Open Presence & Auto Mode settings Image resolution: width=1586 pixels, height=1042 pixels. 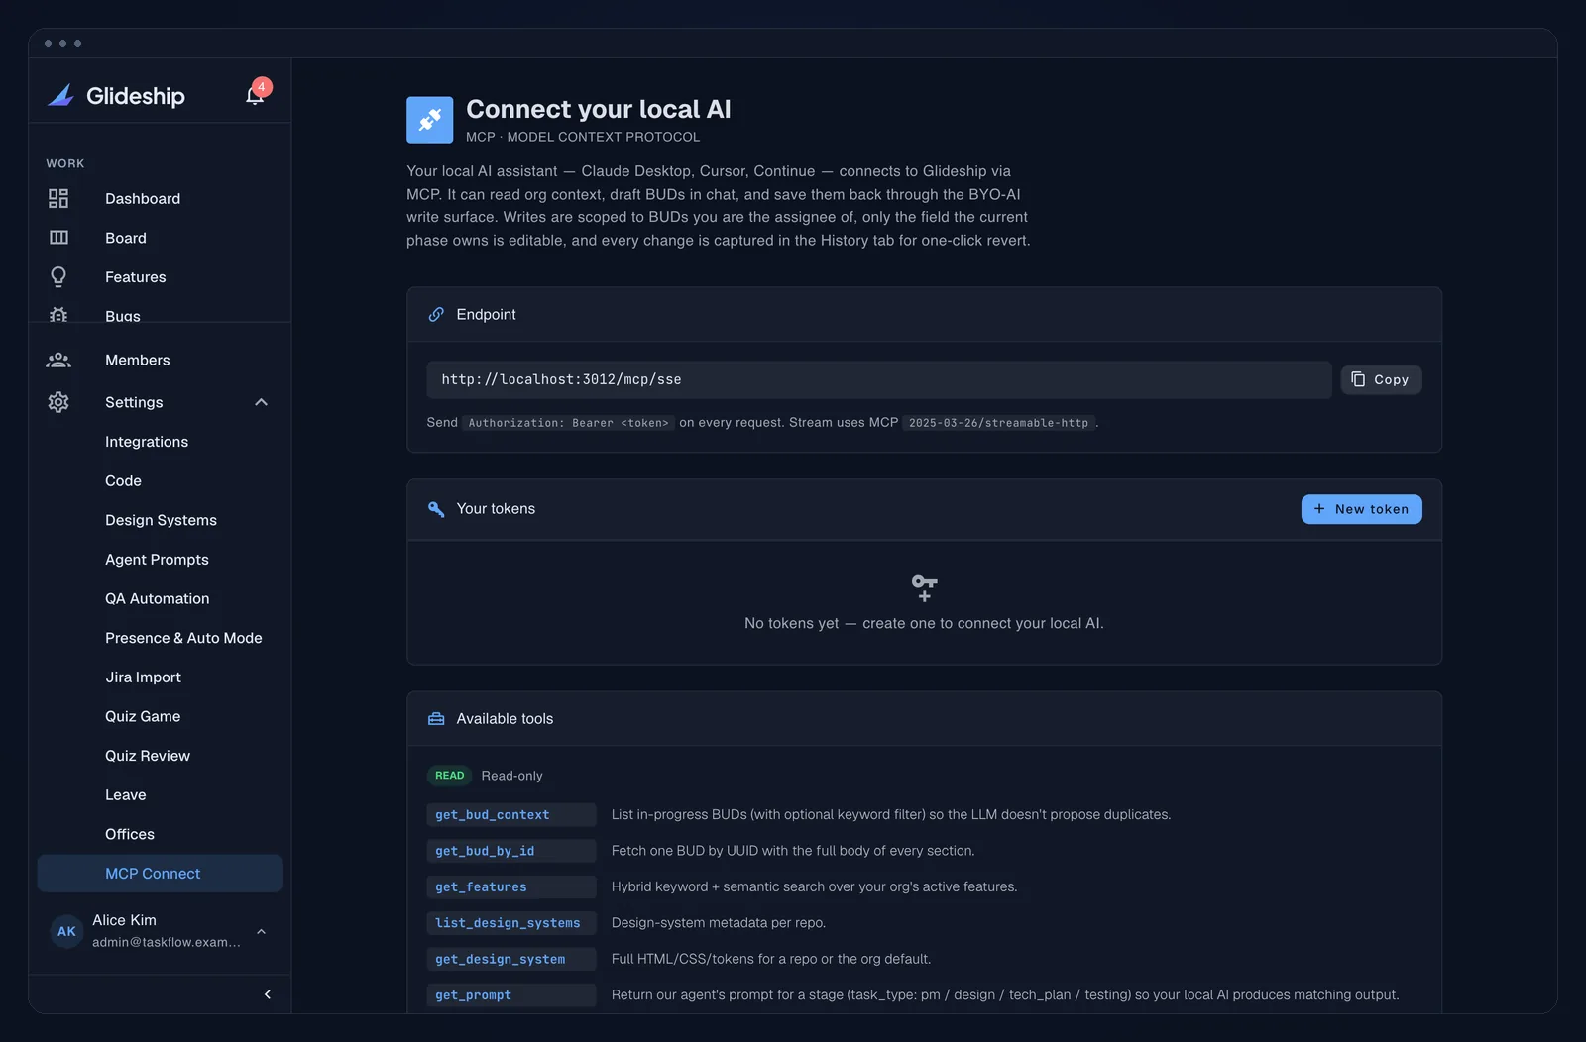183,638
